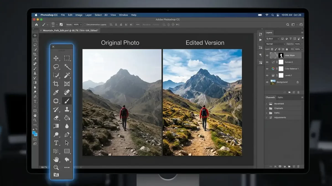Select the Hand tool
332x186 pixels.
[56, 159]
